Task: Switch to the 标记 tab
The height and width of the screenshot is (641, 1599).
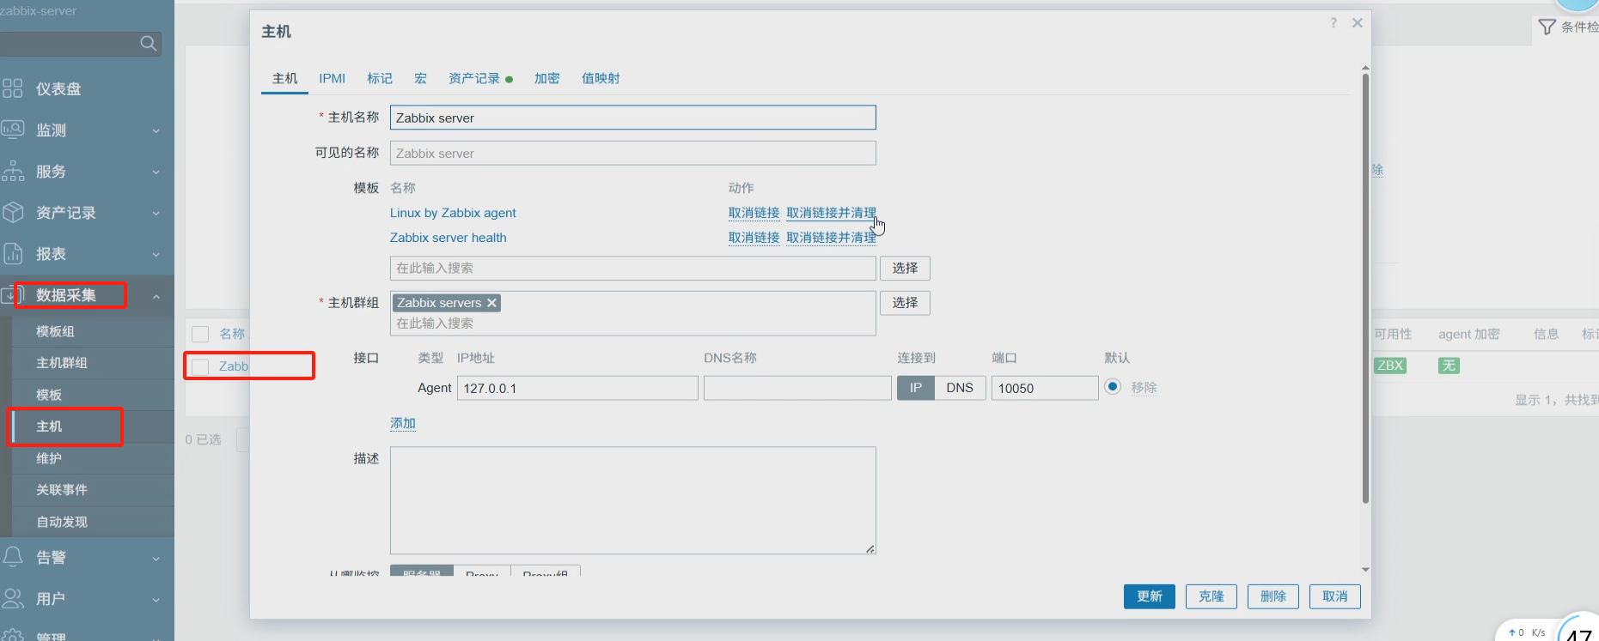Action: coord(380,78)
